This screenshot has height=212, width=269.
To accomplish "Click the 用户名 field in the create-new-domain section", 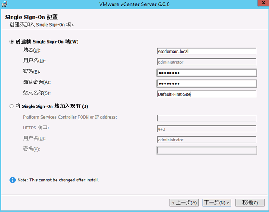I will [206, 62].
